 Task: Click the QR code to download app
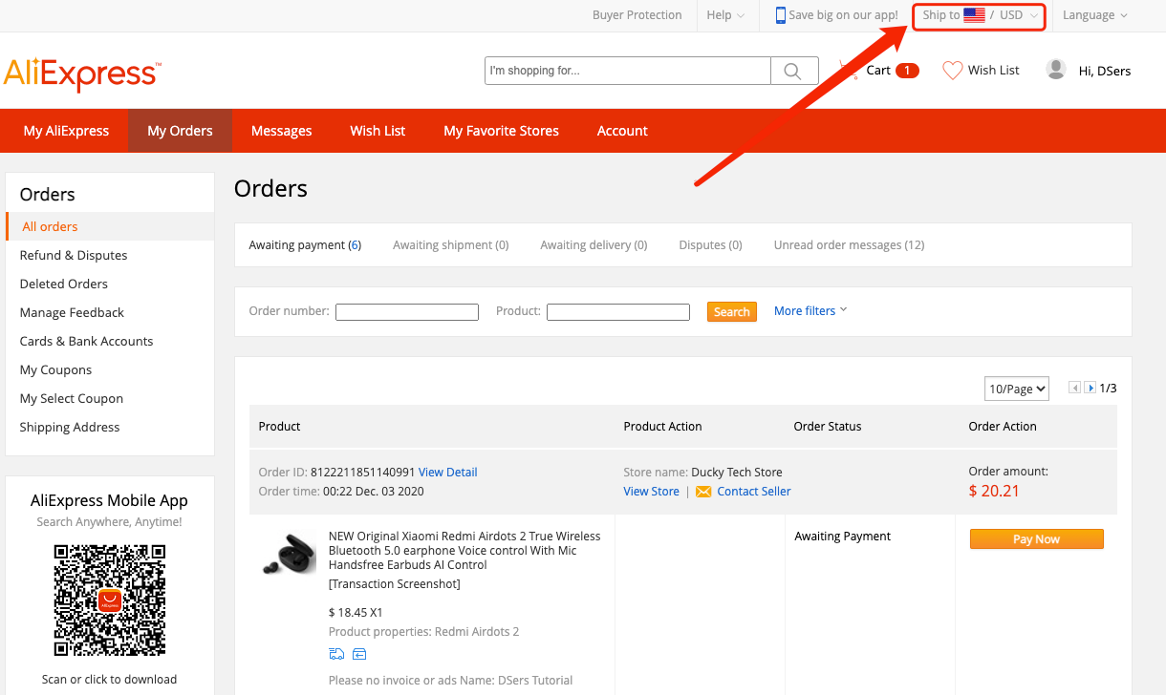point(110,600)
